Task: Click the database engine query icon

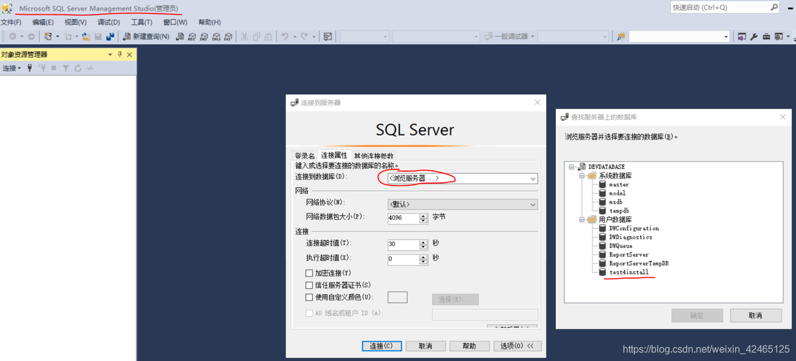Action: tap(180, 37)
